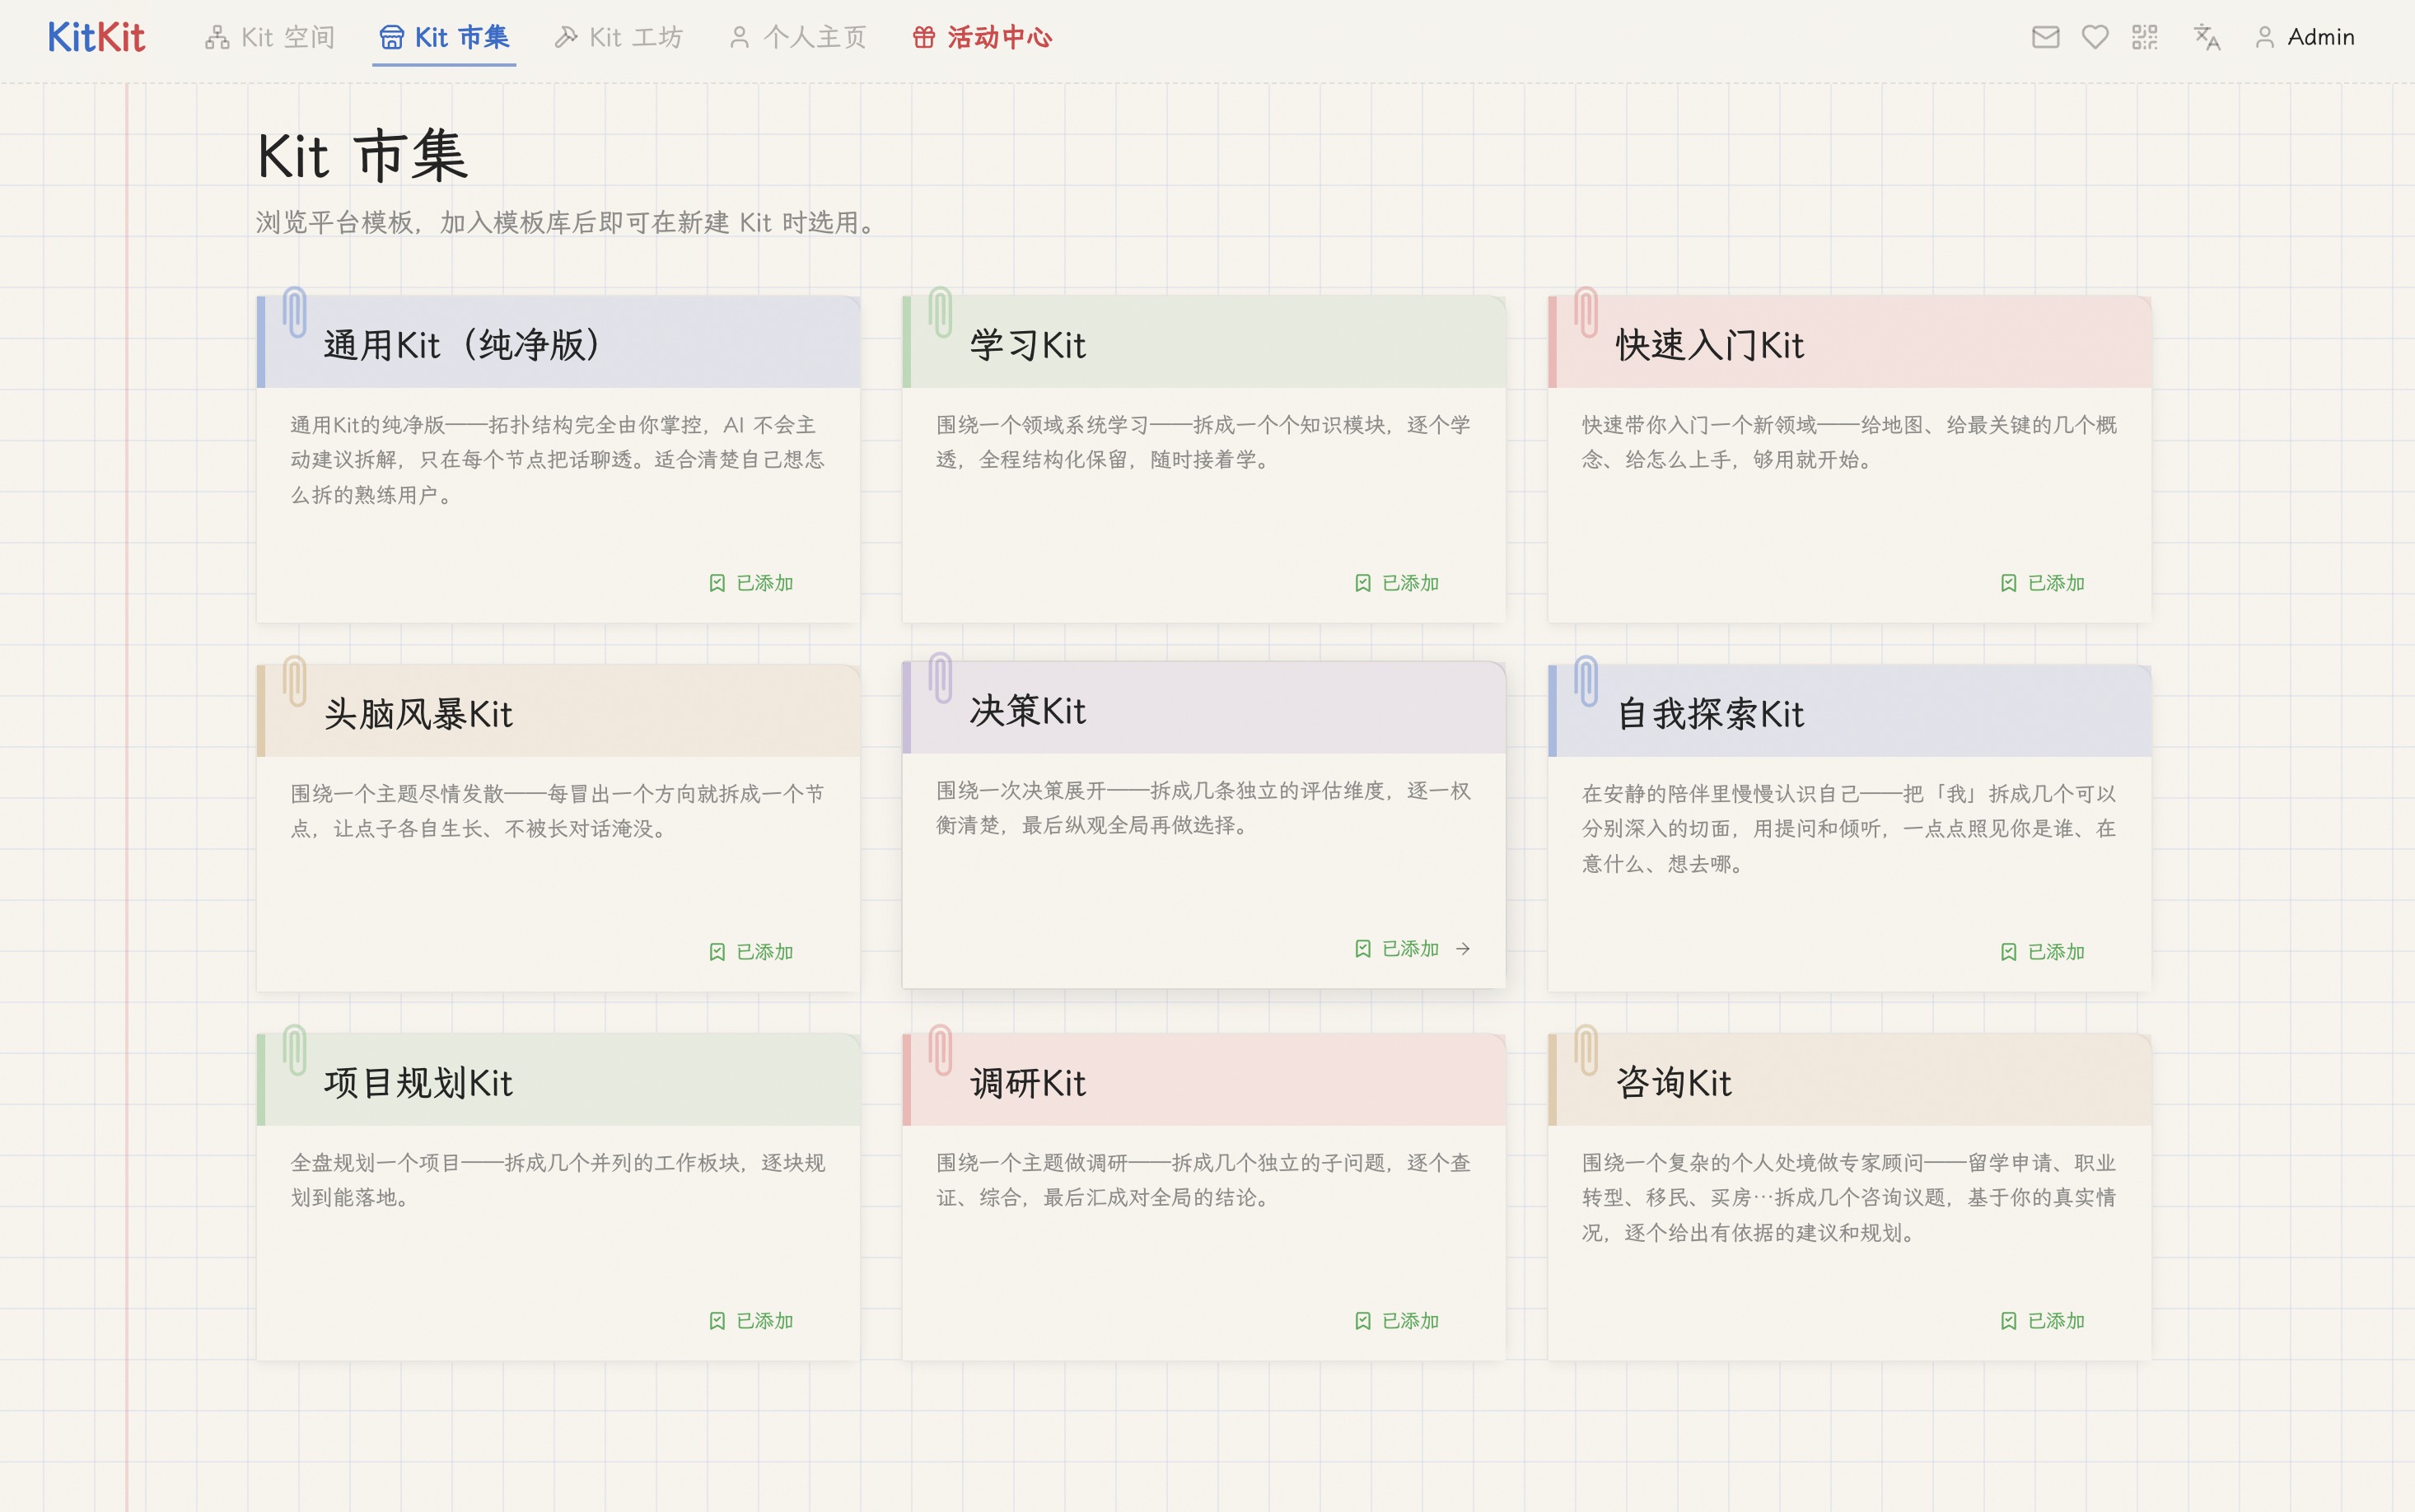Screen dimensions: 2415x1512
Task: Open the 项目规划Kit card title
Action: (x=418, y=1083)
